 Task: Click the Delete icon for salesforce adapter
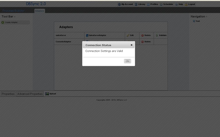(142, 35)
